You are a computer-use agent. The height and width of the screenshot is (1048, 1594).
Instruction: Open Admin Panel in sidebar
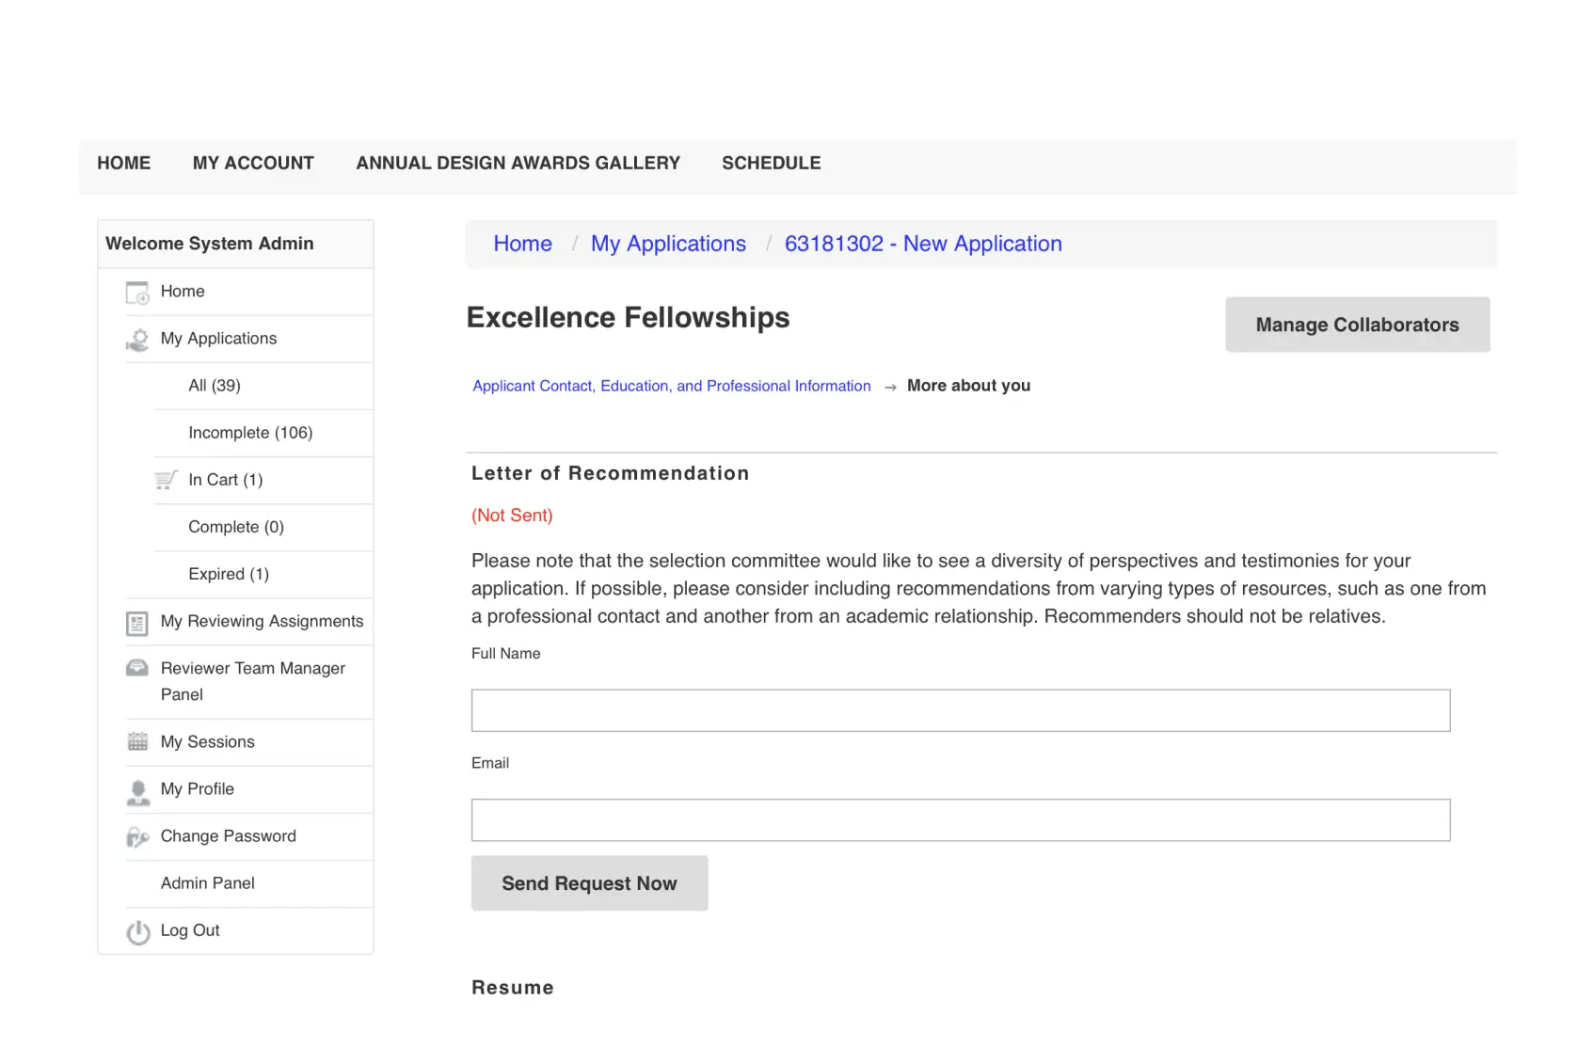(x=207, y=883)
